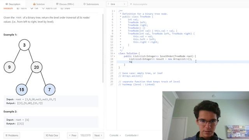Open the Java language dropdown
This screenshot has width=249, height=140.
[117, 4]
